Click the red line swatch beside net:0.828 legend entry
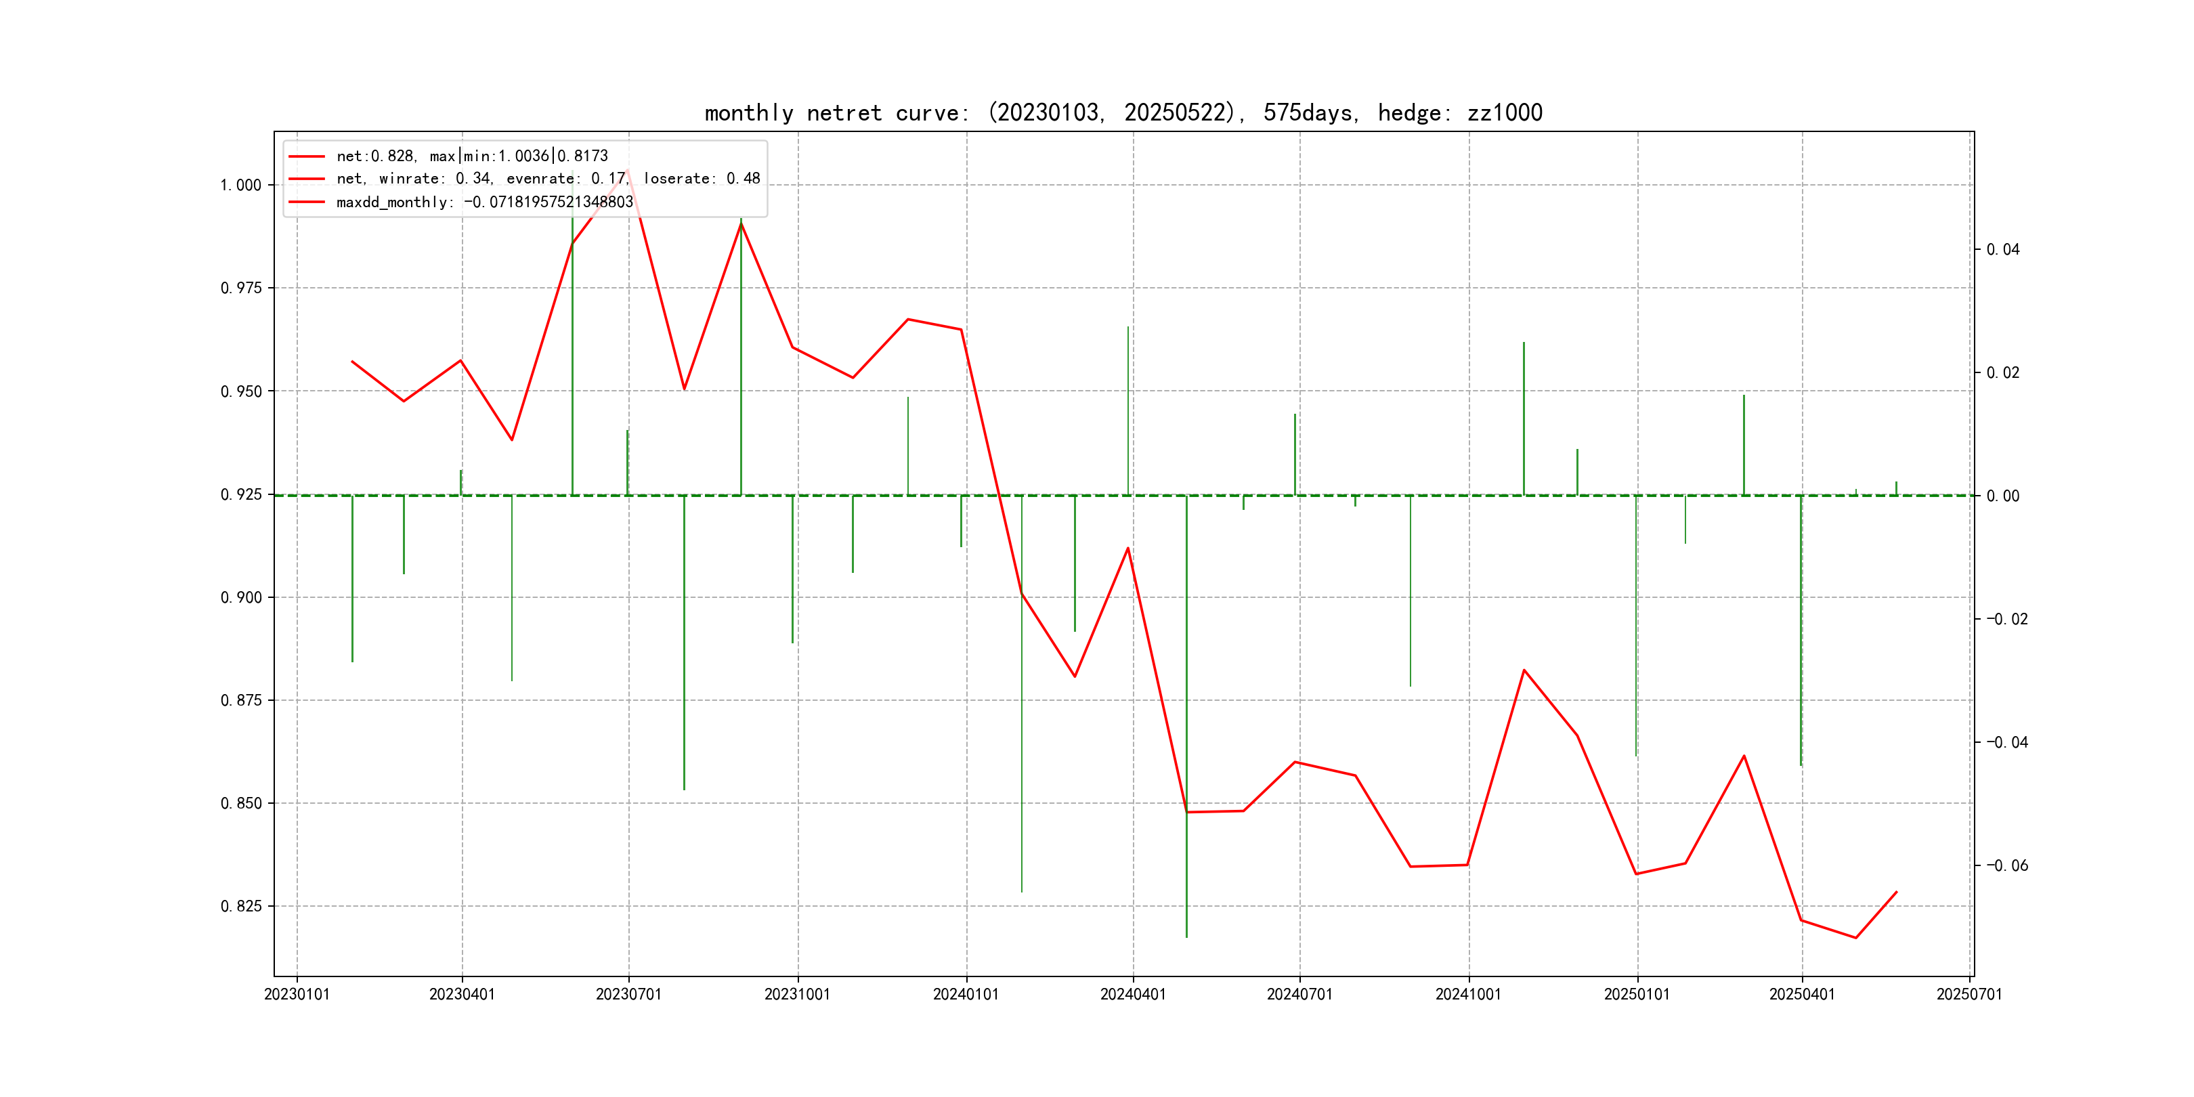 pyautogui.click(x=307, y=156)
